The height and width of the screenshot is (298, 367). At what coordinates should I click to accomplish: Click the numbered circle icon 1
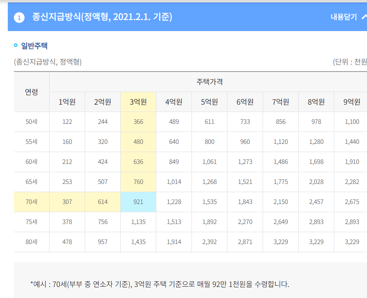19,18
